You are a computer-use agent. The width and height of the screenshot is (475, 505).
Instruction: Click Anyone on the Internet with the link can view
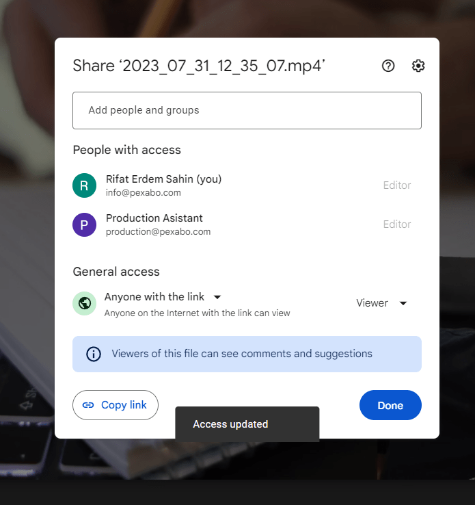(x=197, y=313)
